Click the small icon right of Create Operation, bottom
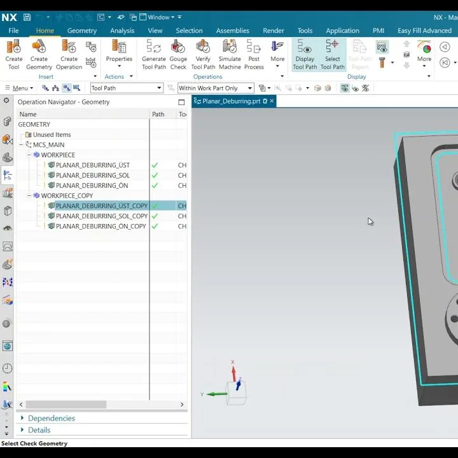 click(x=91, y=62)
